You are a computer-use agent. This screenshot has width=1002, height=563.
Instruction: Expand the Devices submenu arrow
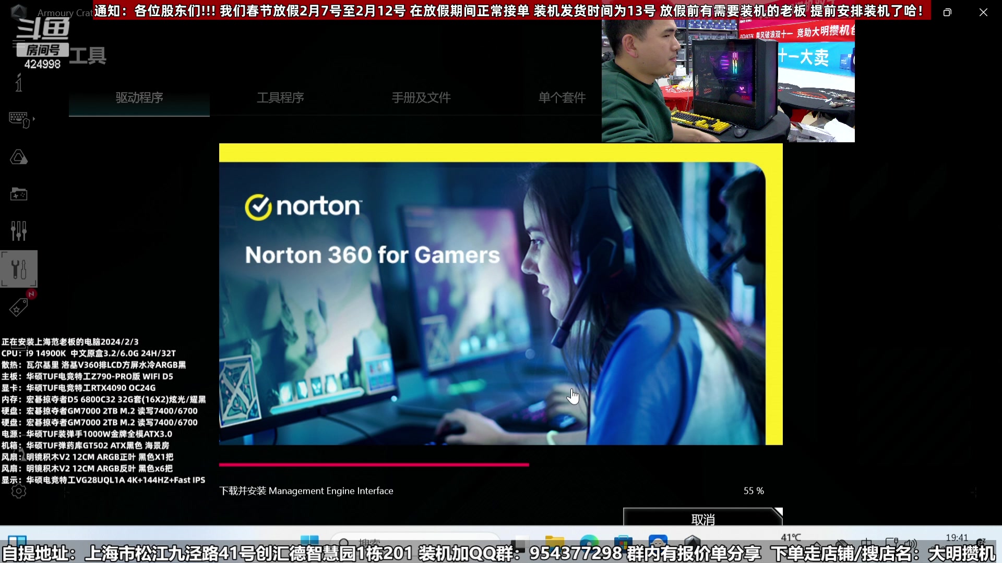34,119
